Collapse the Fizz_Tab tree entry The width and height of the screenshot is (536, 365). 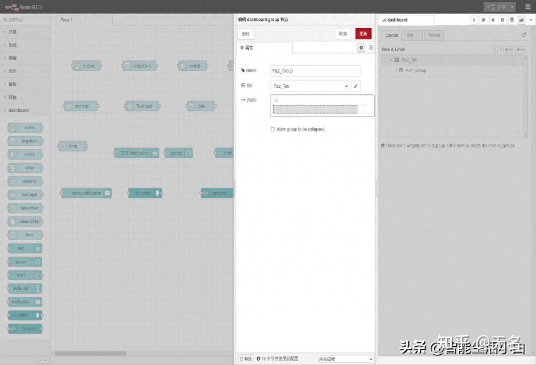391,60
